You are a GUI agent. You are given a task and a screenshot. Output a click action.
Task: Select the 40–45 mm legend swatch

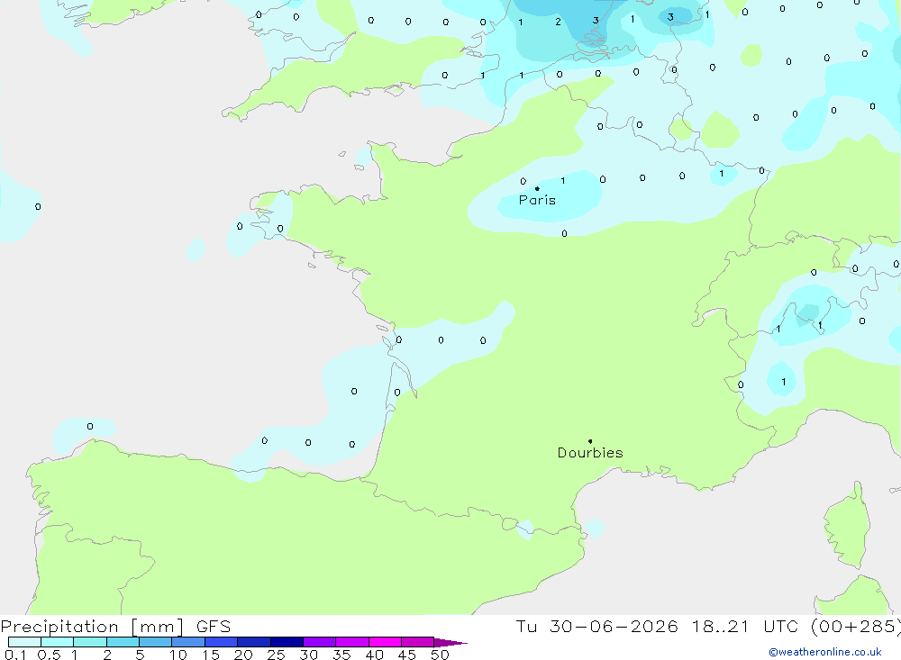click(385, 642)
